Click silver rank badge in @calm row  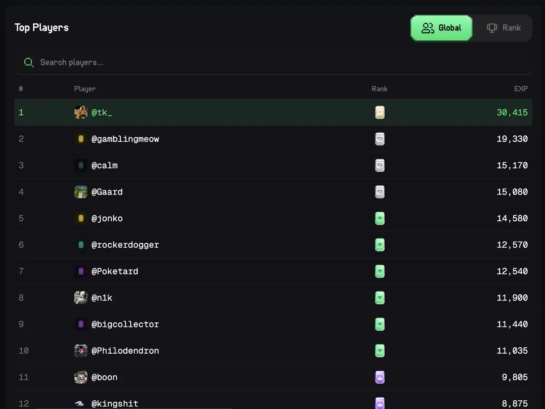[380, 166]
